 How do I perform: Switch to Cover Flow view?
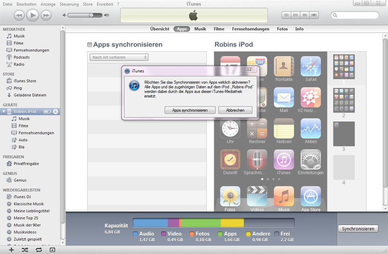[x=314, y=15]
